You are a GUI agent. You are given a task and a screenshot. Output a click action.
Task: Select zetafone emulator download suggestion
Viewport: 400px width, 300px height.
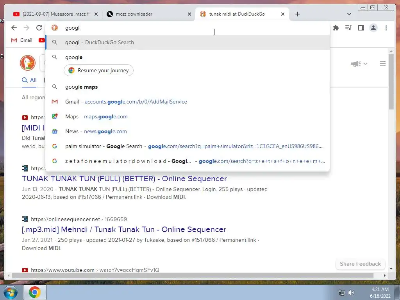[187, 161]
